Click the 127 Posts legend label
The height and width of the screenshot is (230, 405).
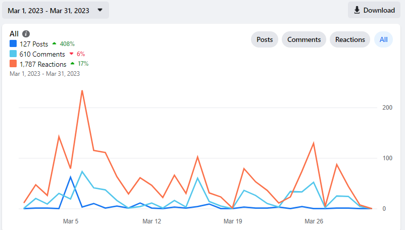pyautogui.click(x=34, y=44)
